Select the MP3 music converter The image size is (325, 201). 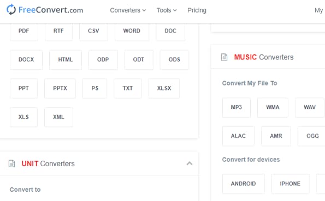pos(237,107)
